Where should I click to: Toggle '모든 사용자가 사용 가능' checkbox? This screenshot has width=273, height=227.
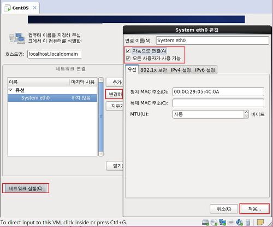tap(128, 59)
